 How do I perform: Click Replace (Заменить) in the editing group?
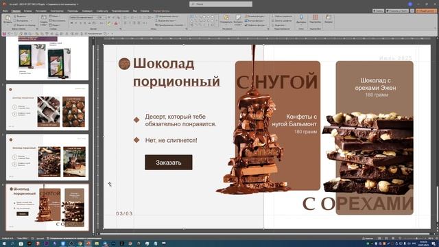[282, 21]
